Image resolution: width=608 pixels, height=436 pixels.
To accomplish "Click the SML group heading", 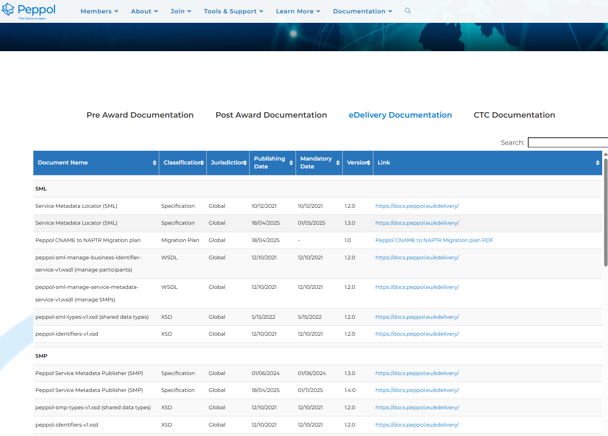I will 41,188.
